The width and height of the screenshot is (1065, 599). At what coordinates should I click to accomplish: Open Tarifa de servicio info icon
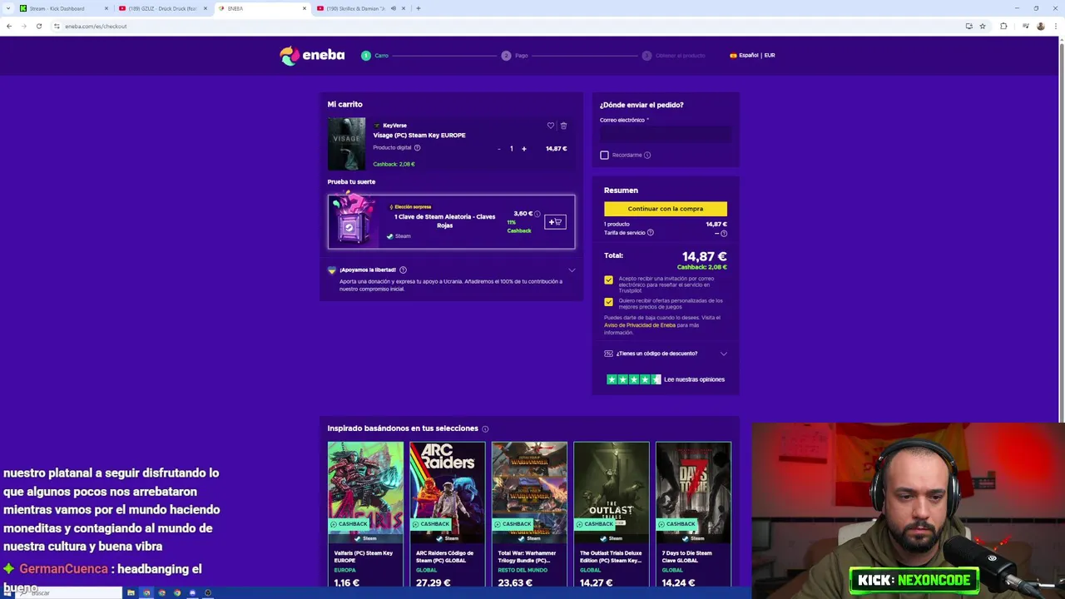[x=651, y=233]
